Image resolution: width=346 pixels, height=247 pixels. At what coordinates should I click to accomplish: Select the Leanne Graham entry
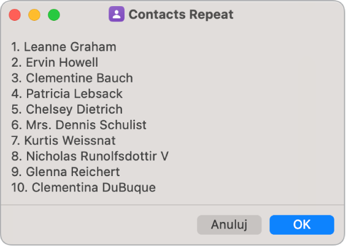[64, 47]
